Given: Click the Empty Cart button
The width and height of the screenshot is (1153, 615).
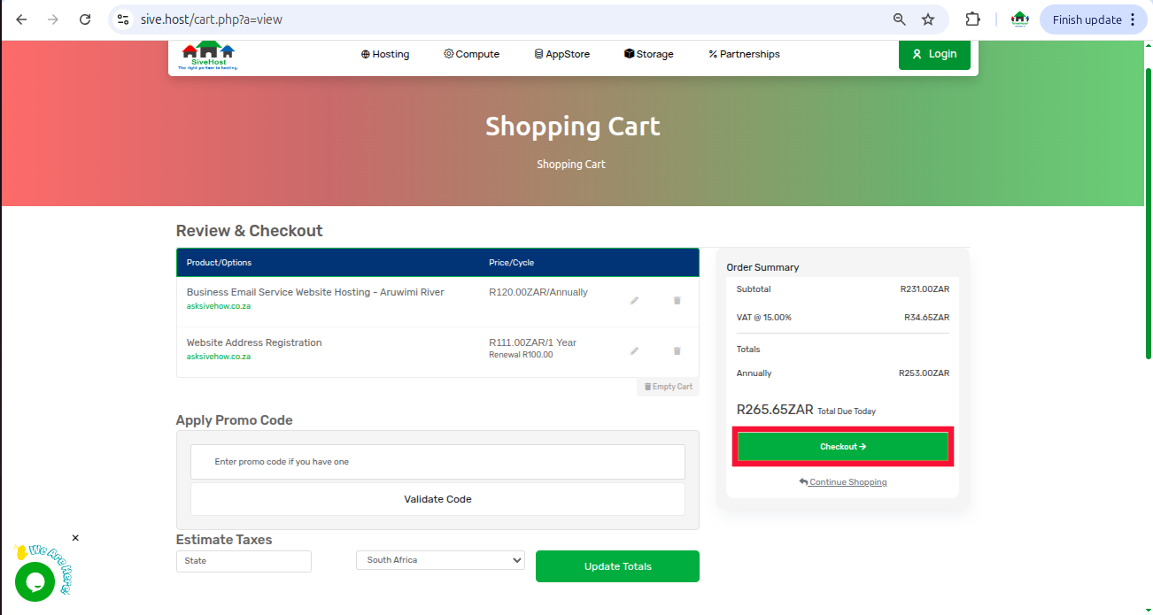Looking at the screenshot, I should tap(668, 387).
